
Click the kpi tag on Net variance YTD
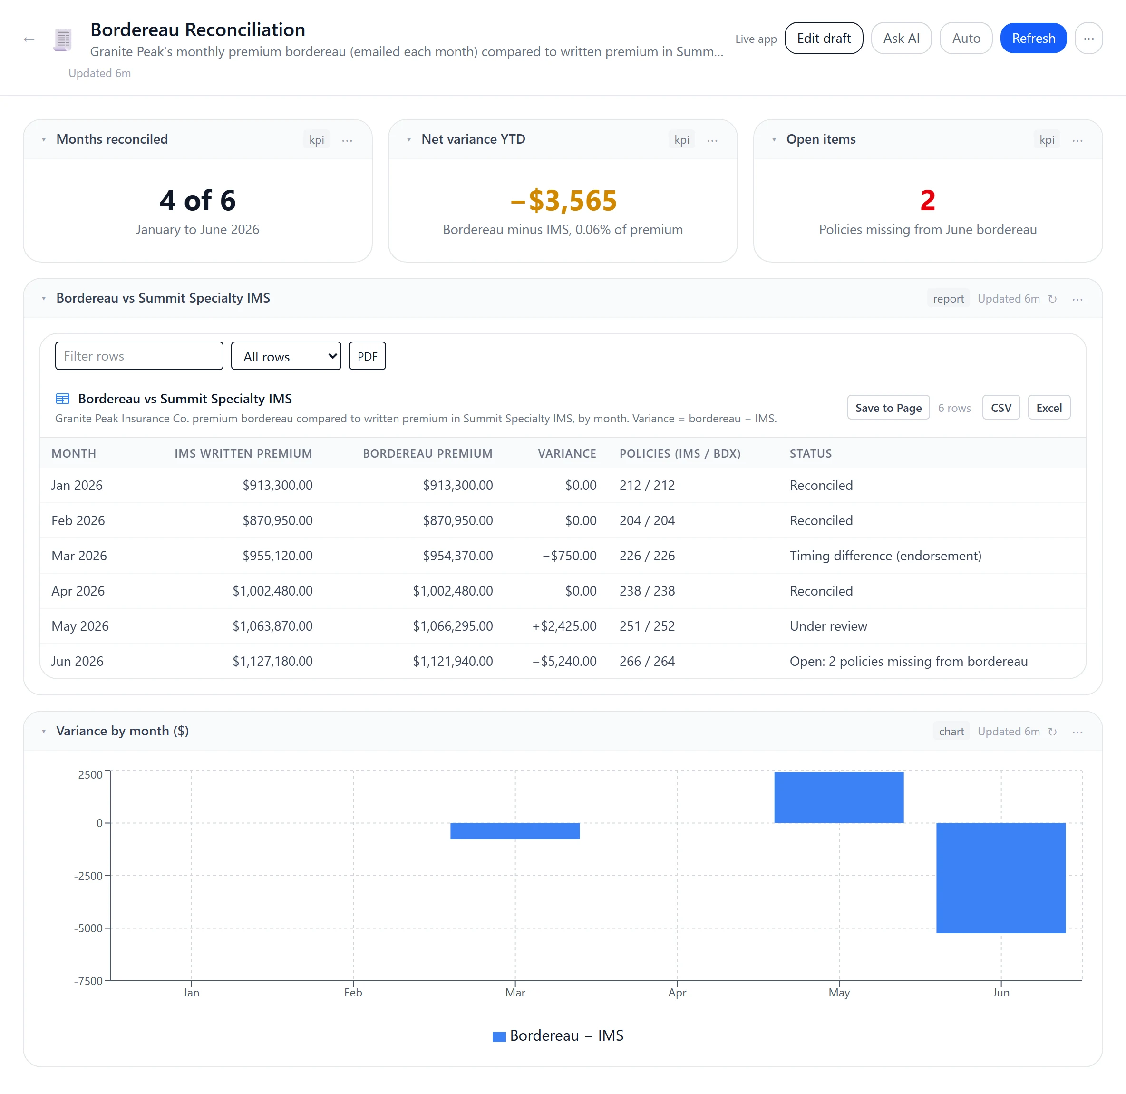point(681,140)
